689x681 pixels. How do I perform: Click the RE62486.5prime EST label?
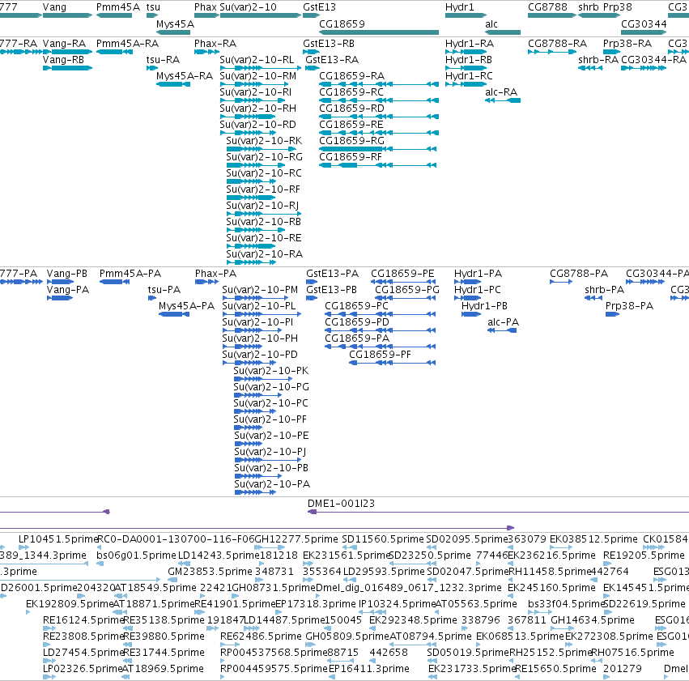261,636
